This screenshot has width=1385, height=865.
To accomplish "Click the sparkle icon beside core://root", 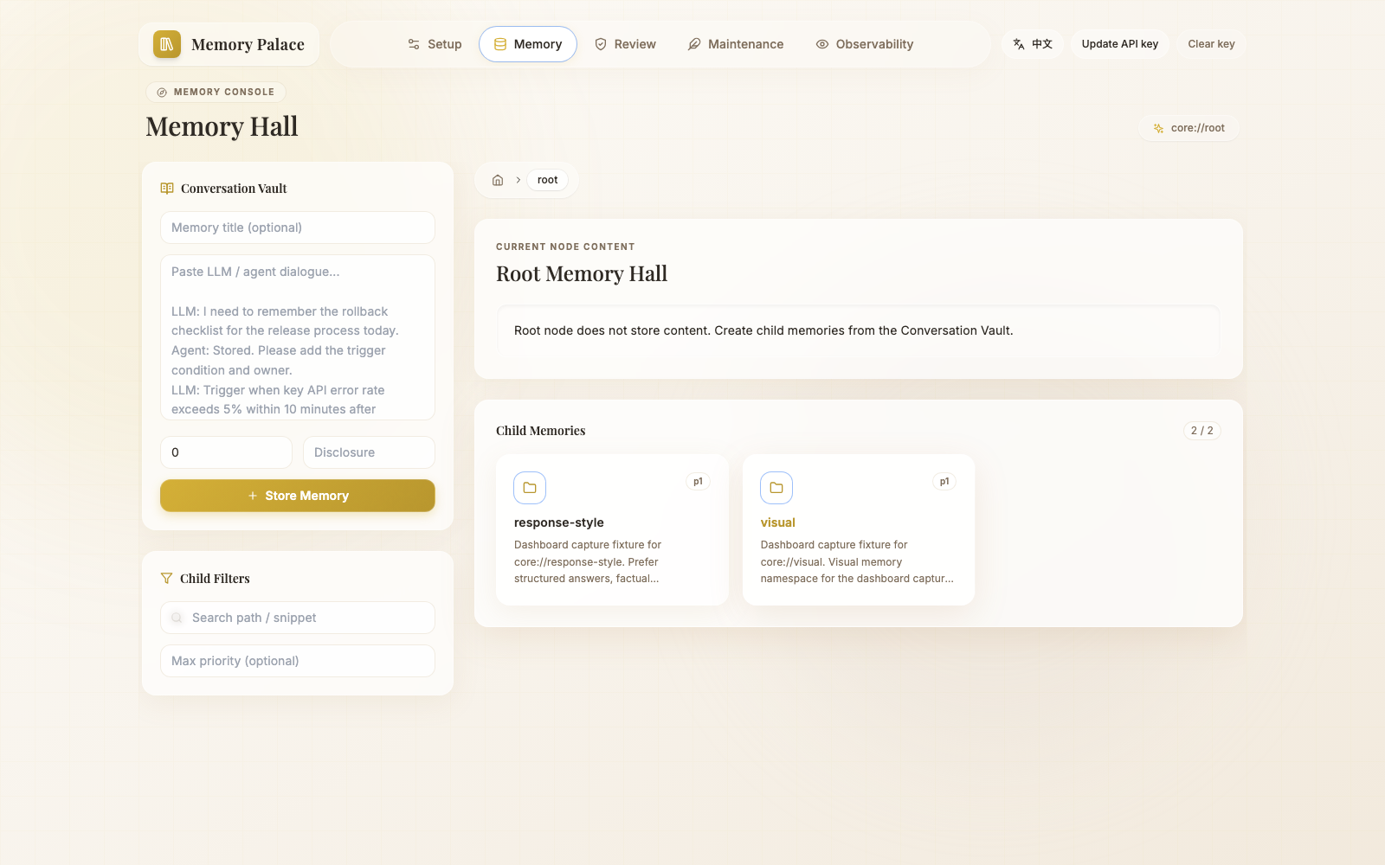I will (x=1158, y=128).
